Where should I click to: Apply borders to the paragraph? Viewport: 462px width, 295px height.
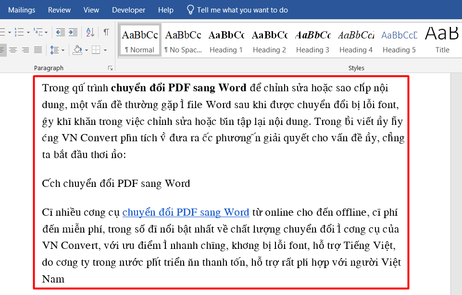[x=96, y=50]
